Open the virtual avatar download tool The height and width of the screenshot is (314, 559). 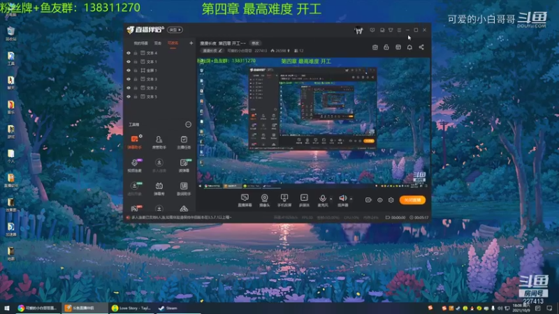point(135,188)
